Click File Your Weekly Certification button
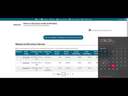This screenshot has height=96, width=128. pos(63,38)
